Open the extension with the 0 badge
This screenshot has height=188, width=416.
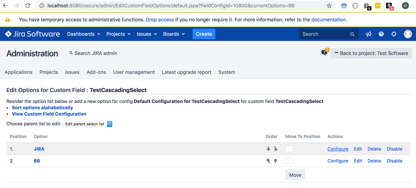pos(367,6)
